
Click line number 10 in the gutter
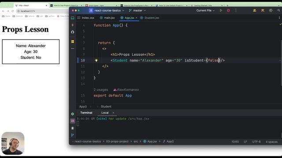tap(83, 61)
